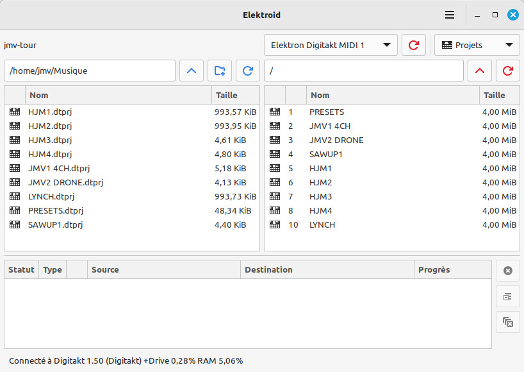Screen dimensions: 524x372
Task: Select remote project HJM1 in slot 5
Action: tap(392, 168)
